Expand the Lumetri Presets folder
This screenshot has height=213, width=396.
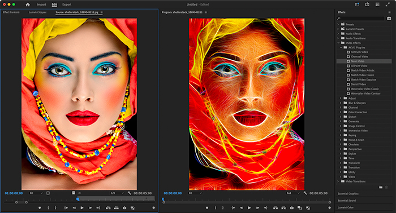tap(338, 29)
